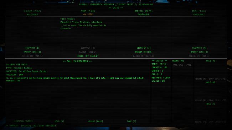Screen dimensions: 232x130
Task: Toggle Medical unit radio
Action: coord(144,56)
